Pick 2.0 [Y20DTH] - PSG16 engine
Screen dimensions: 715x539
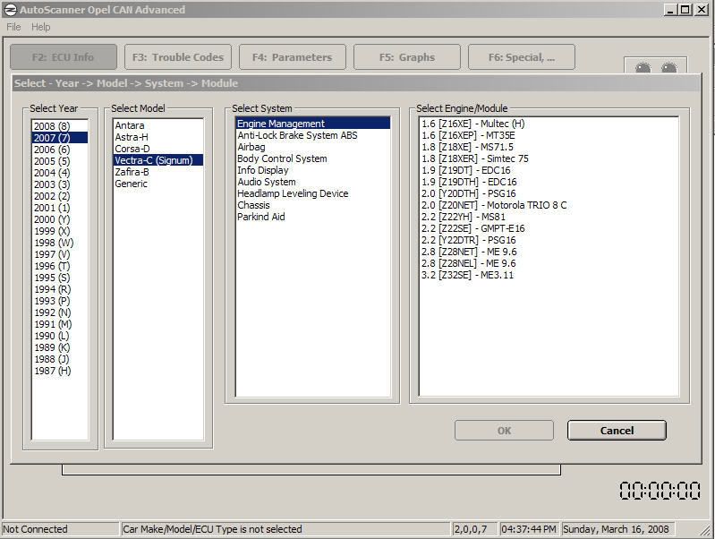pos(549,193)
